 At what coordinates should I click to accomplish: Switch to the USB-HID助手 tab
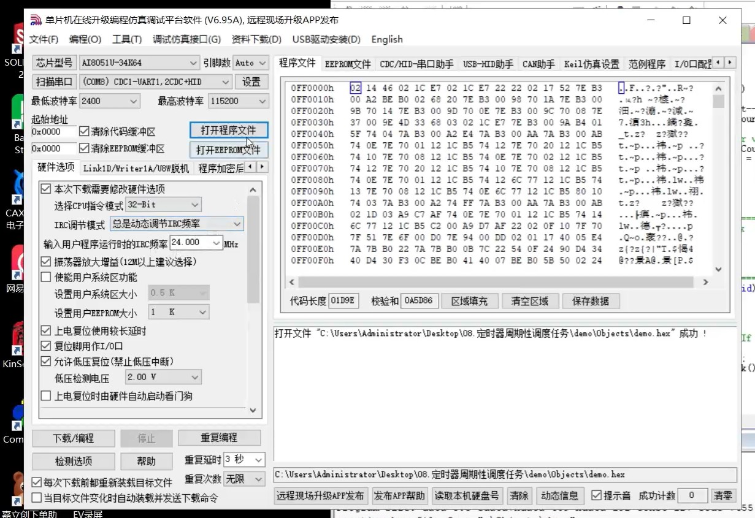pos(488,64)
